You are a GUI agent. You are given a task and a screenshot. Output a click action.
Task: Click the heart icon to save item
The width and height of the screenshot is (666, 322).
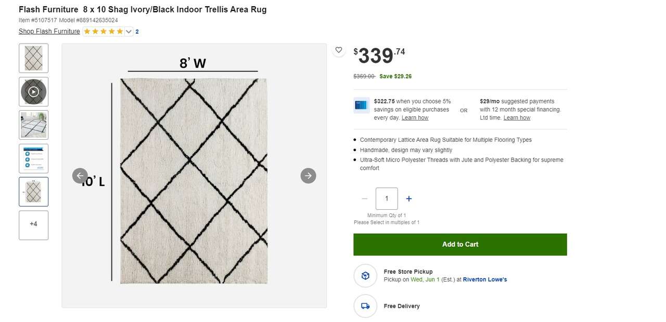[x=339, y=50]
